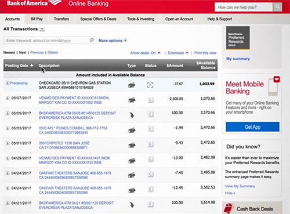Open the Help & Support tab
The width and height of the screenshot is (290, 214).
point(220,19)
